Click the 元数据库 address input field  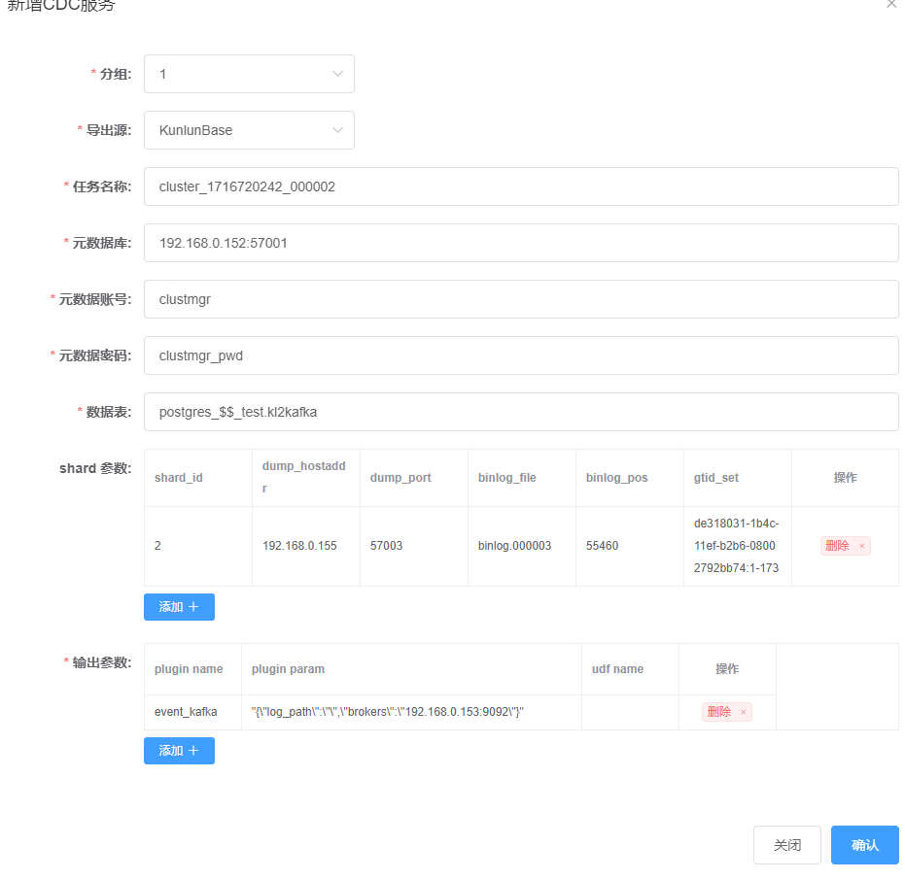click(x=521, y=243)
